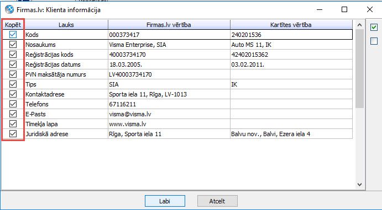Viewport: 382px width, 210px height.
Task: Maximize the Klienta informācija window
Action: [344, 9]
